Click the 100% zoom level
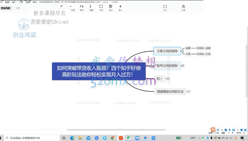The image size is (248, 141). tap(239, 133)
